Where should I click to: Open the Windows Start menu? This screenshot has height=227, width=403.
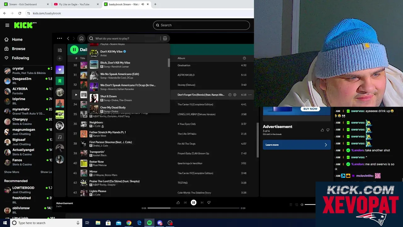[5, 223]
